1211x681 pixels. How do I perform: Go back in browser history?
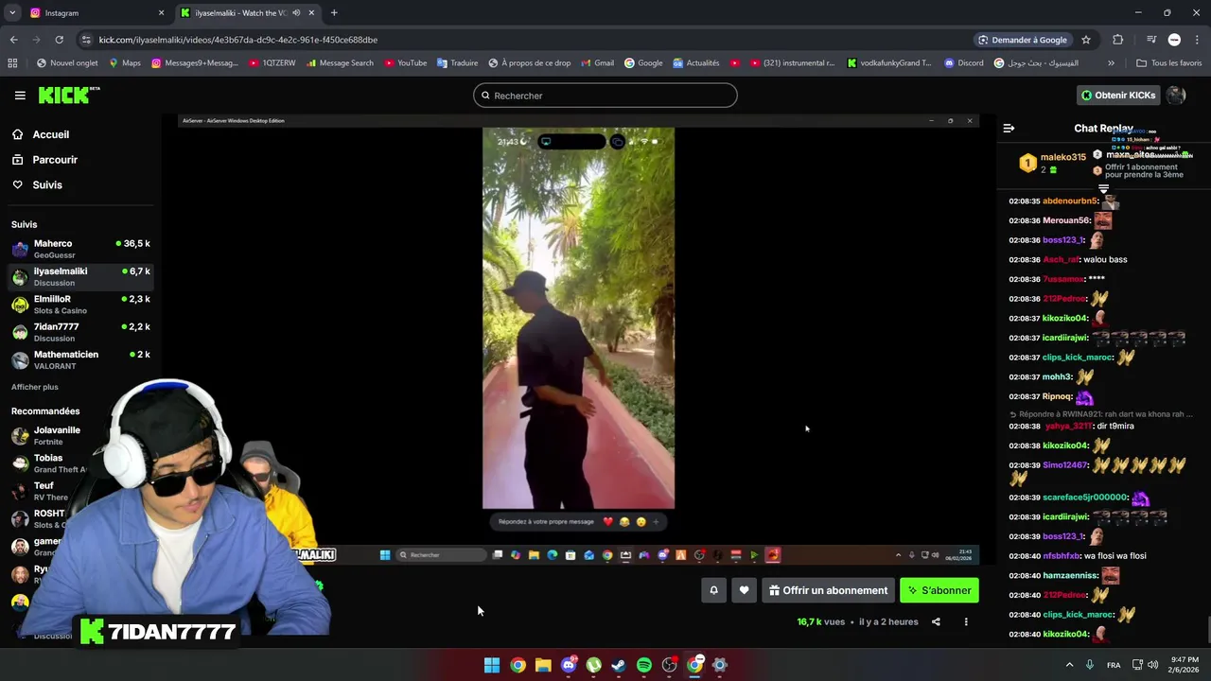click(x=13, y=40)
